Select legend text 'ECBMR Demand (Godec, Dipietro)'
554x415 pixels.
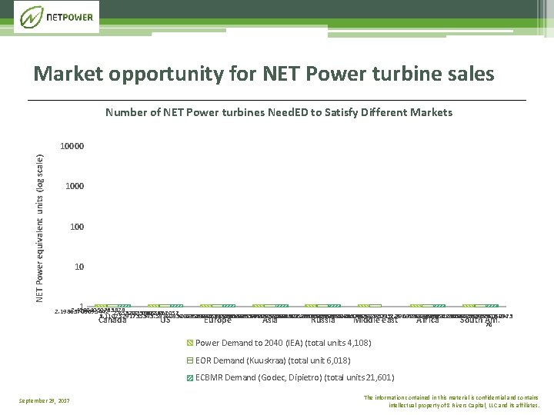[x=259, y=377]
